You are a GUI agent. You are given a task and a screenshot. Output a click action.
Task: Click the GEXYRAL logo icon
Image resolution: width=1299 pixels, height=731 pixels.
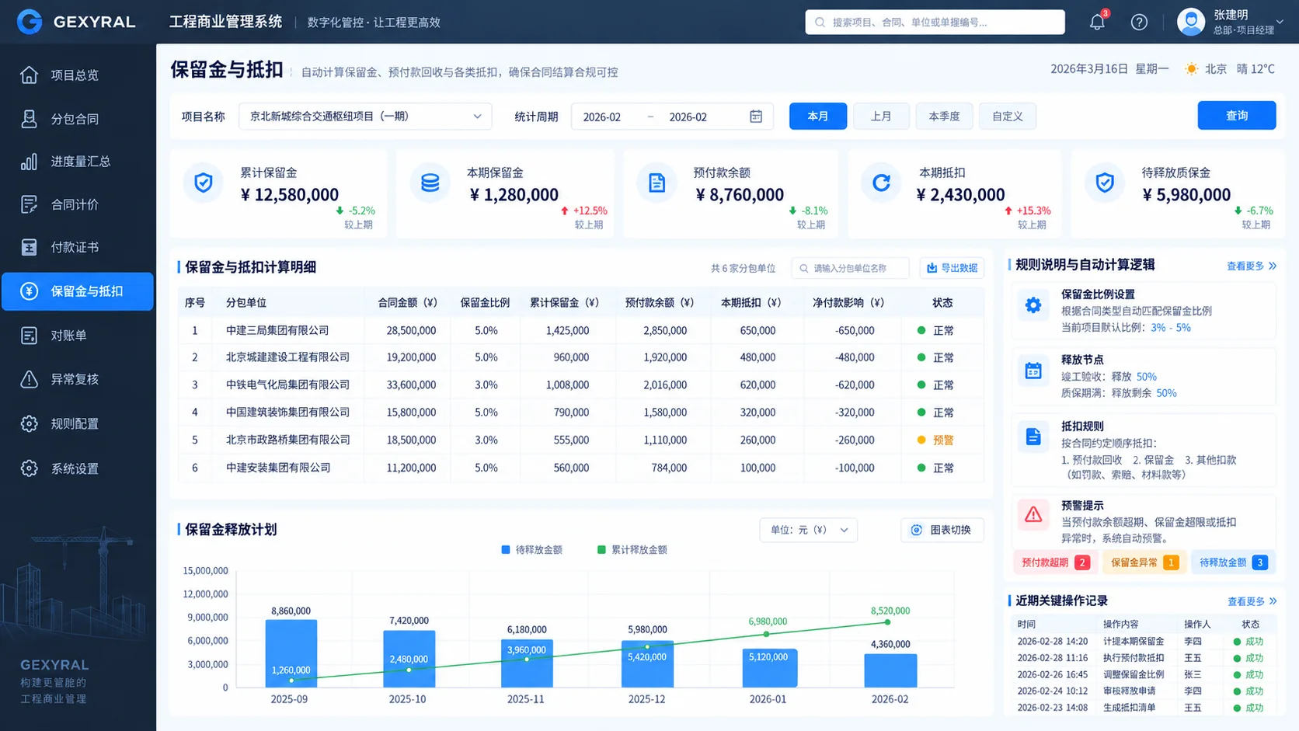click(30, 22)
